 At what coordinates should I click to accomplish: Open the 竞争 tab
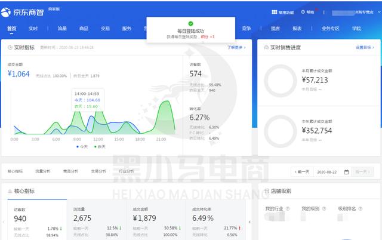(247, 29)
